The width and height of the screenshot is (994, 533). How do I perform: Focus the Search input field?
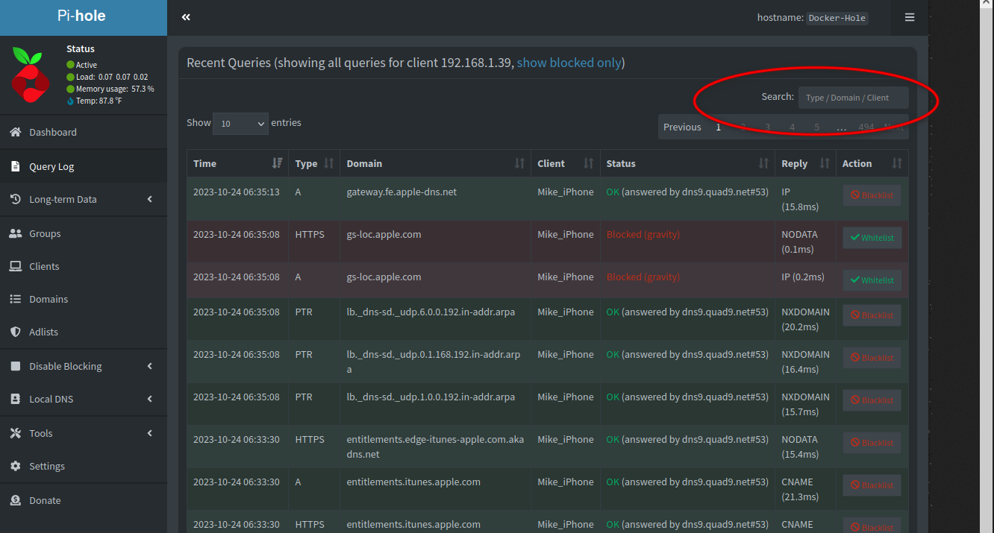[853, 98]
